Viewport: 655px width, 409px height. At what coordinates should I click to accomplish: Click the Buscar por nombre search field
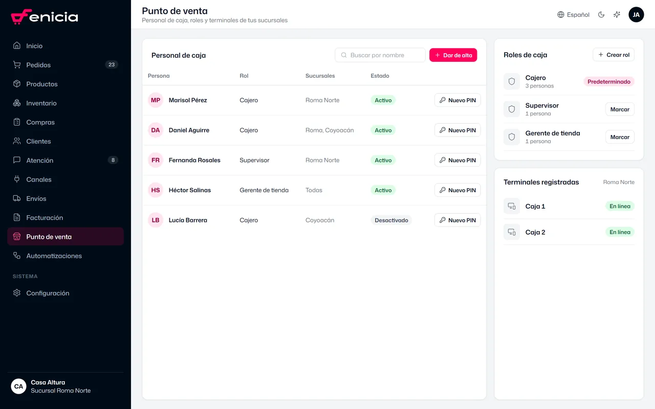(380, 55)
